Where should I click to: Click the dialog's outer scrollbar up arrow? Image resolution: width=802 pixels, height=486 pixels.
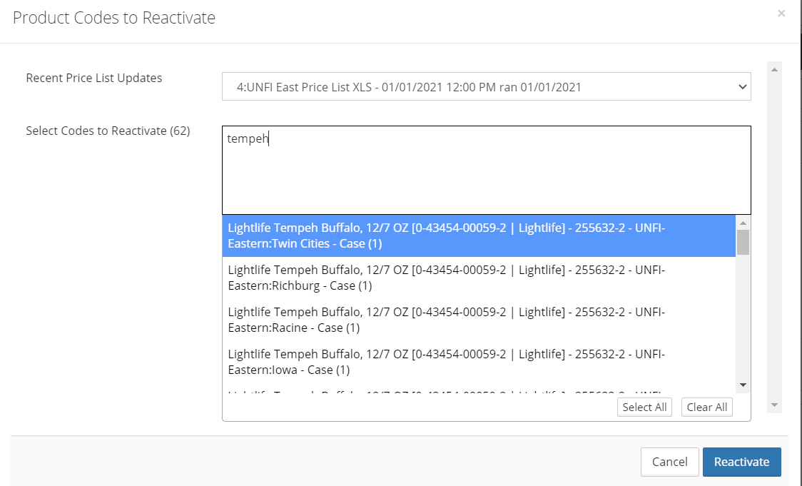(775, 69)
